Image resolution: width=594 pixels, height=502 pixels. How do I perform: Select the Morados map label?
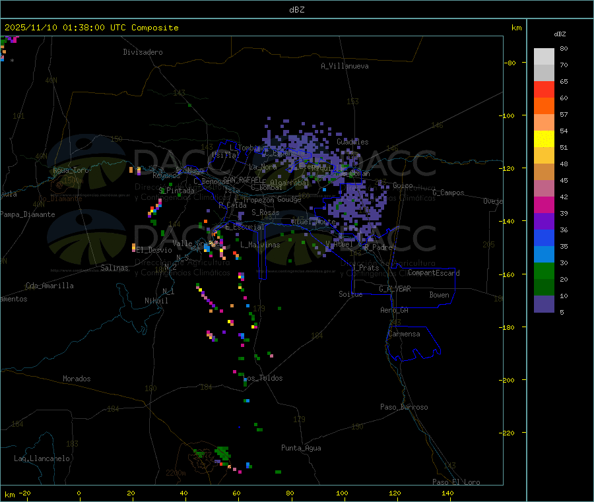click(77, 379)
